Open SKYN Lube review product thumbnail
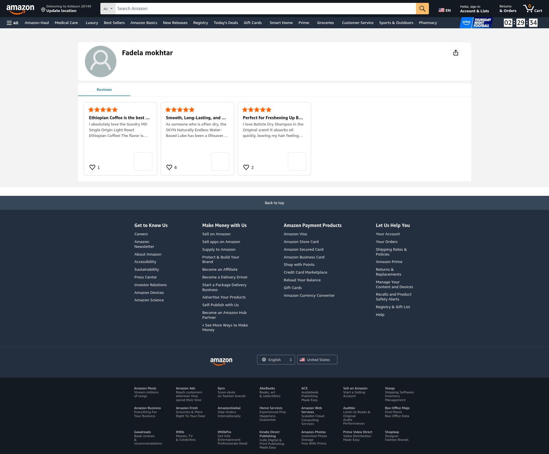Screen dimensions: 549x454 pos(220,162)
